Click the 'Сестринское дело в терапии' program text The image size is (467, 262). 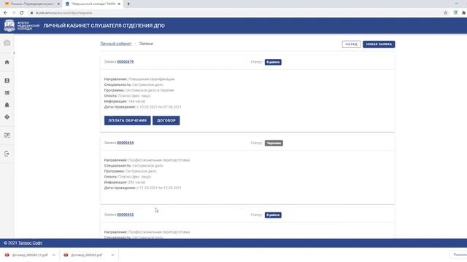pyautogui.click(x=150, y=90)
